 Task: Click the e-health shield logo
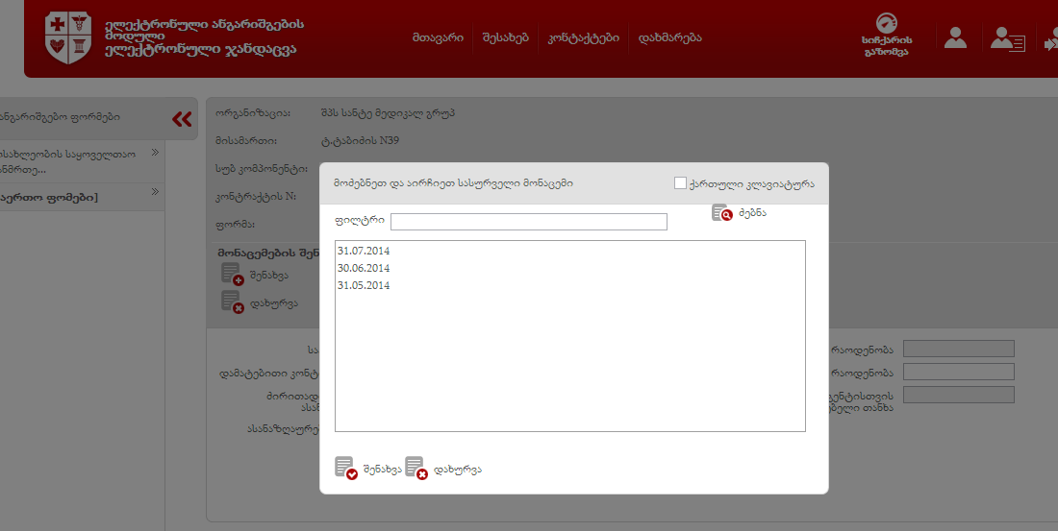tap(68, 37)
